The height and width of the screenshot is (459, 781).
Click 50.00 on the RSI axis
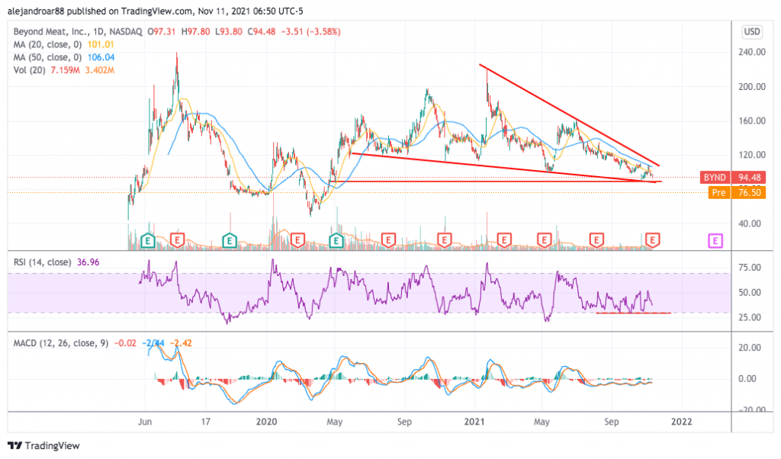pyautogui.click(x=750, y=293)
